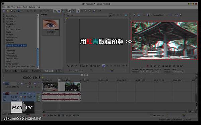The height and width of the screenshot is (125, 201).
Task: Pause from the bottom timeline transport bar
Action: click(x=59, y=115)
